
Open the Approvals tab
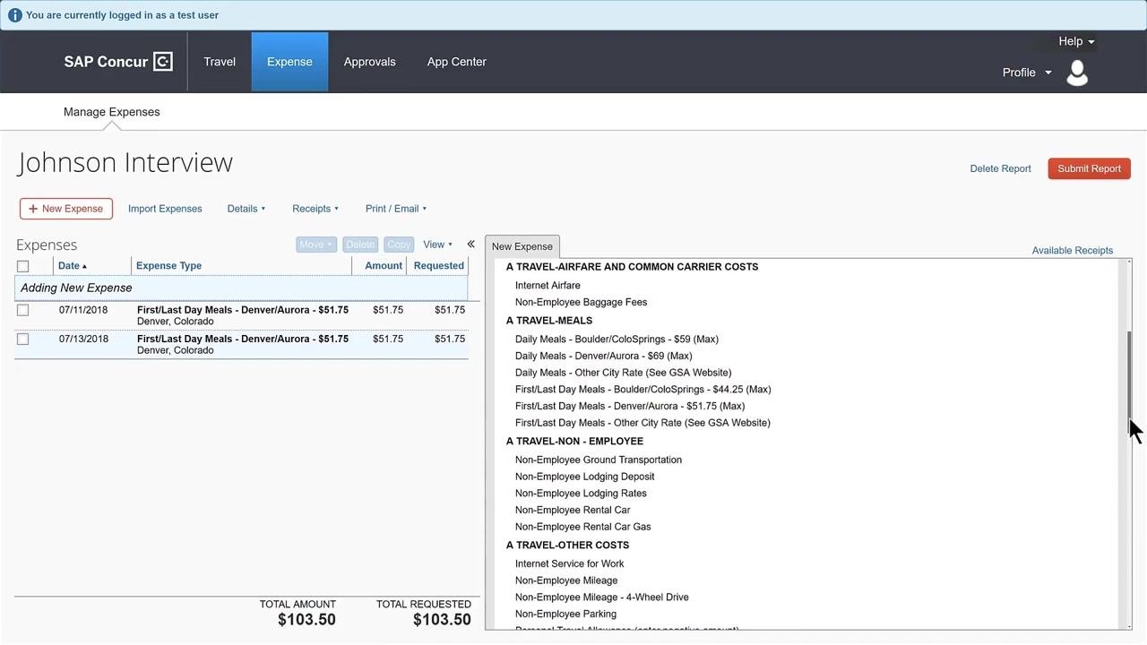pyautogui.click(x=369, y=62)
